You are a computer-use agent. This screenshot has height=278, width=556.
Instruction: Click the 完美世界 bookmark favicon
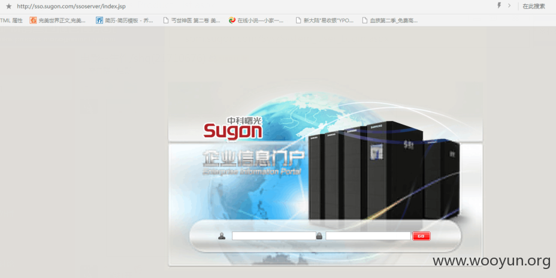tap(33, 20)
